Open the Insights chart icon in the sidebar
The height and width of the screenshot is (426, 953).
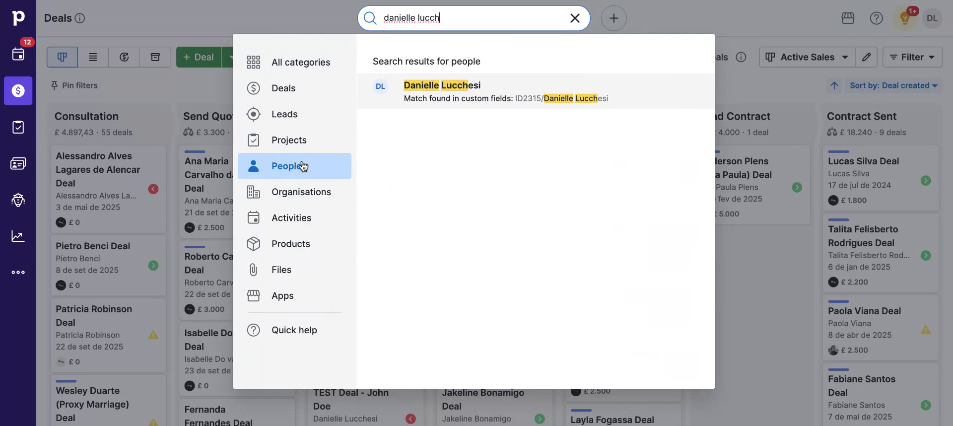[18, 236]
